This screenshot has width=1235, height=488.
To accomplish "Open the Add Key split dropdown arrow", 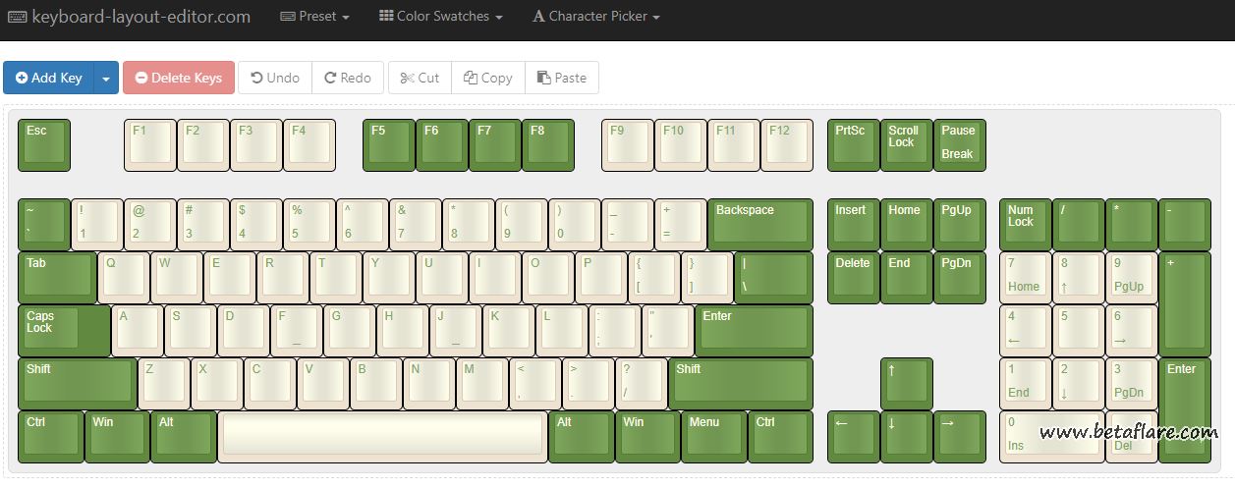I will 106,78.
